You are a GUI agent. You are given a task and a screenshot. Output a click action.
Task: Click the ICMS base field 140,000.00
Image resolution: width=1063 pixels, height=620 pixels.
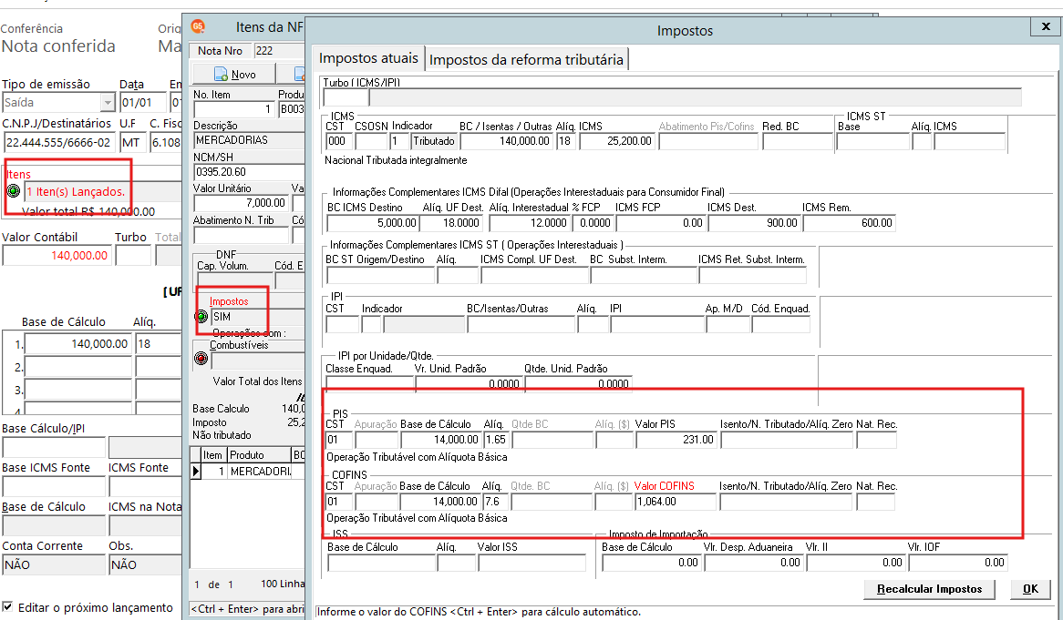[x=506, y=141]
